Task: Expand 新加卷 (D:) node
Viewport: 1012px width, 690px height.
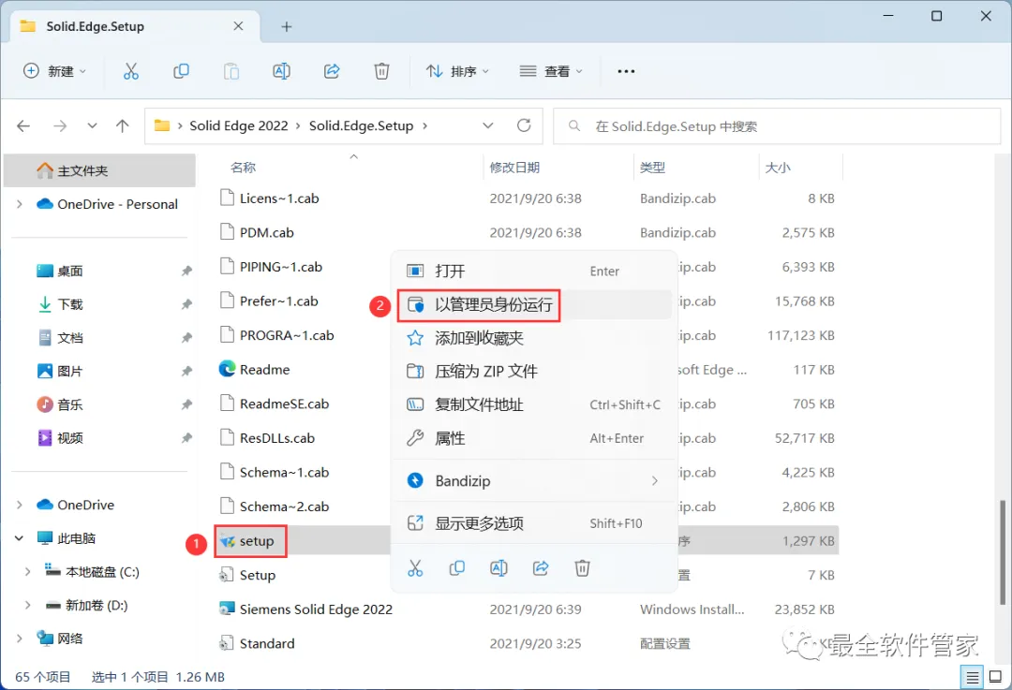Action: 28,605
